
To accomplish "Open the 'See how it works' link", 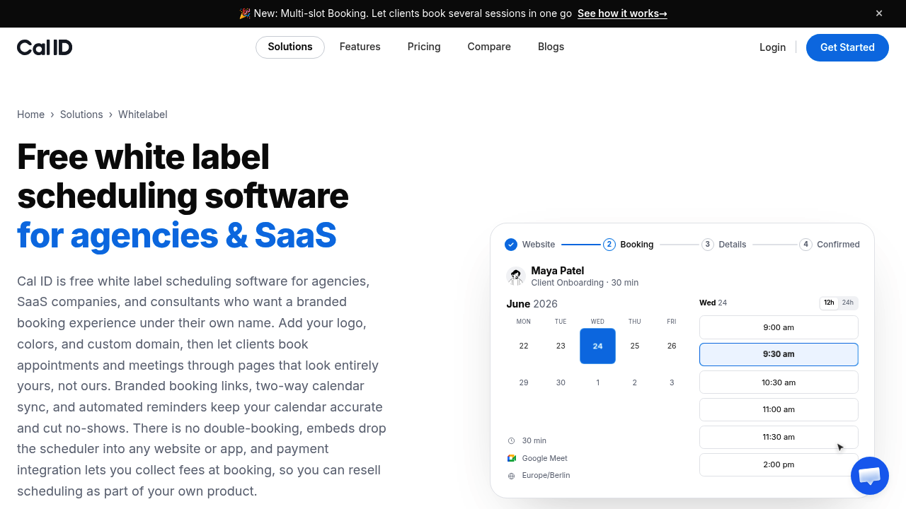I will pyautogui.click(x=622, y=13).
